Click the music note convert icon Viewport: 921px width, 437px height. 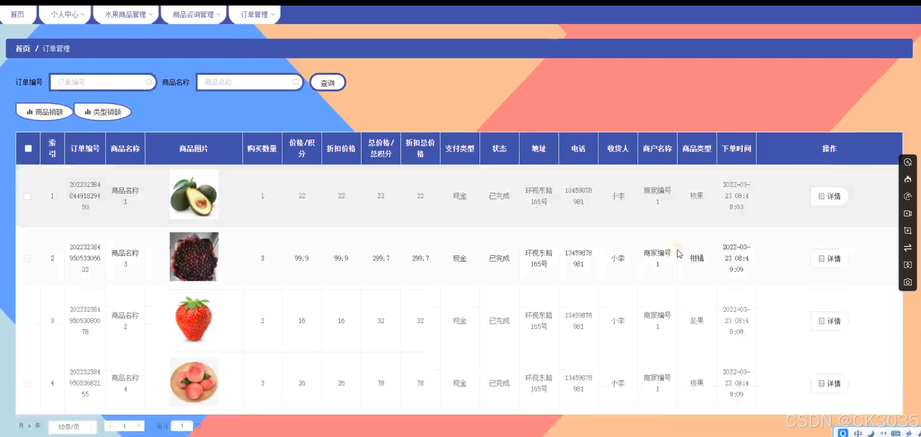(907, 196)
